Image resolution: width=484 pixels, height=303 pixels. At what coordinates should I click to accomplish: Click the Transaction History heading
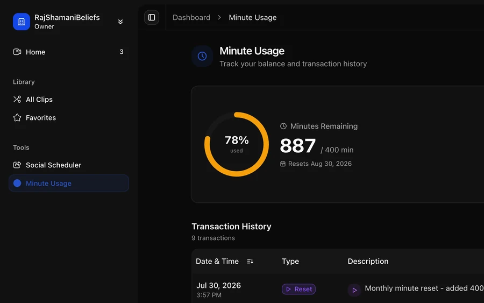231,227
